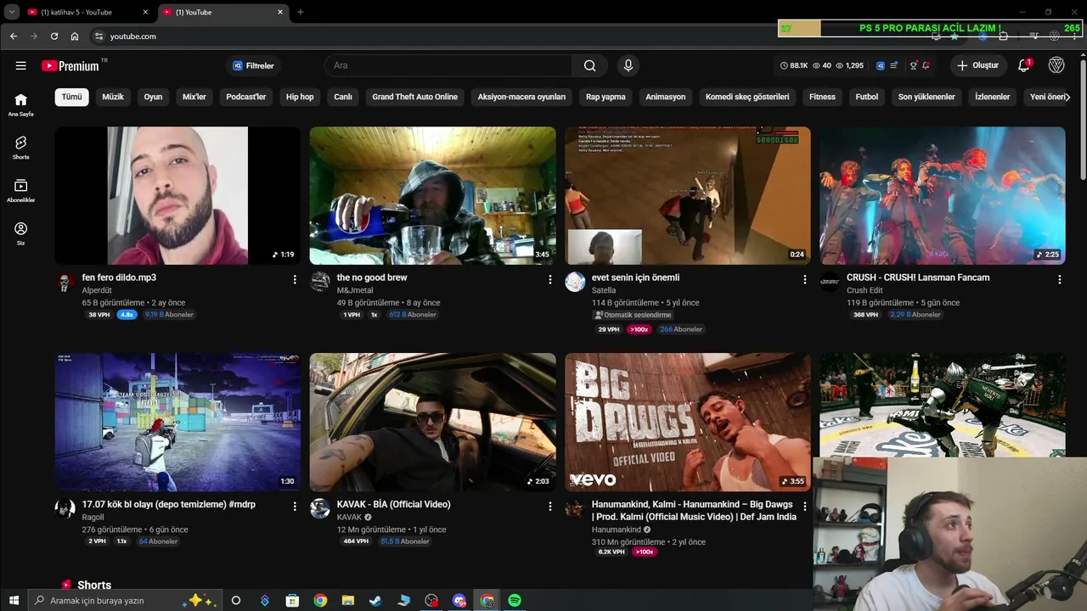Click the Satella channel avatar
Viewport: 1087px width, 611px height.
[575, 282]
